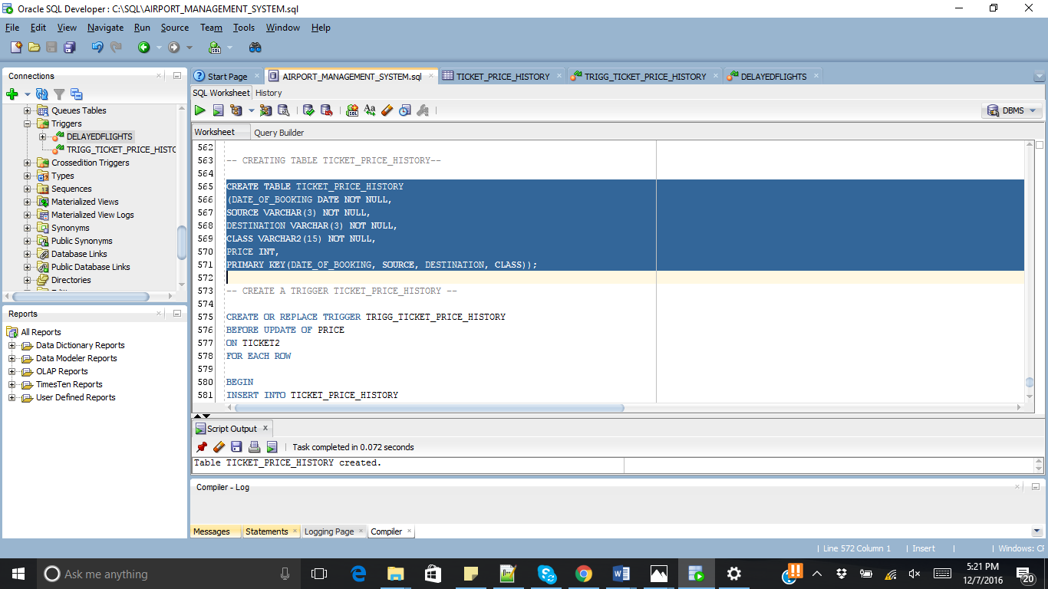Click the Autotrace icon

pyautogui.click(x=265, y=110)
